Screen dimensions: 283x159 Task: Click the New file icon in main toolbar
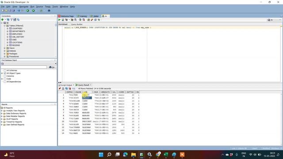point(3,11)
